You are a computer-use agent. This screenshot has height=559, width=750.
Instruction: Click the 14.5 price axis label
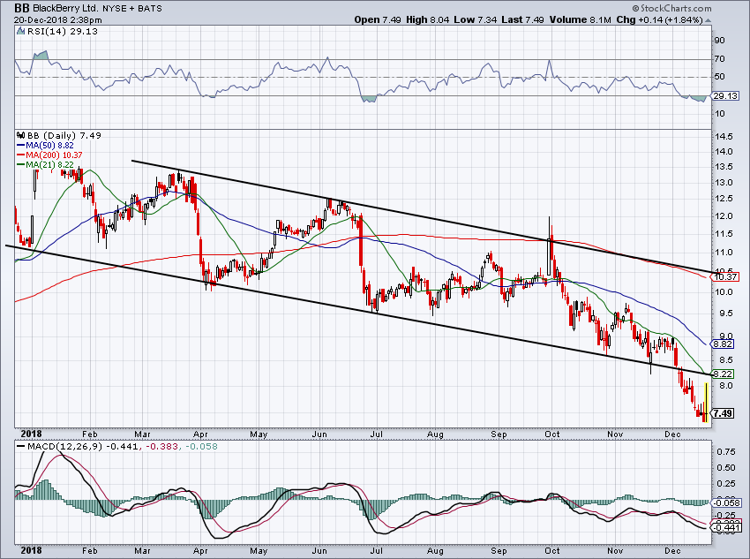point(723,136)
